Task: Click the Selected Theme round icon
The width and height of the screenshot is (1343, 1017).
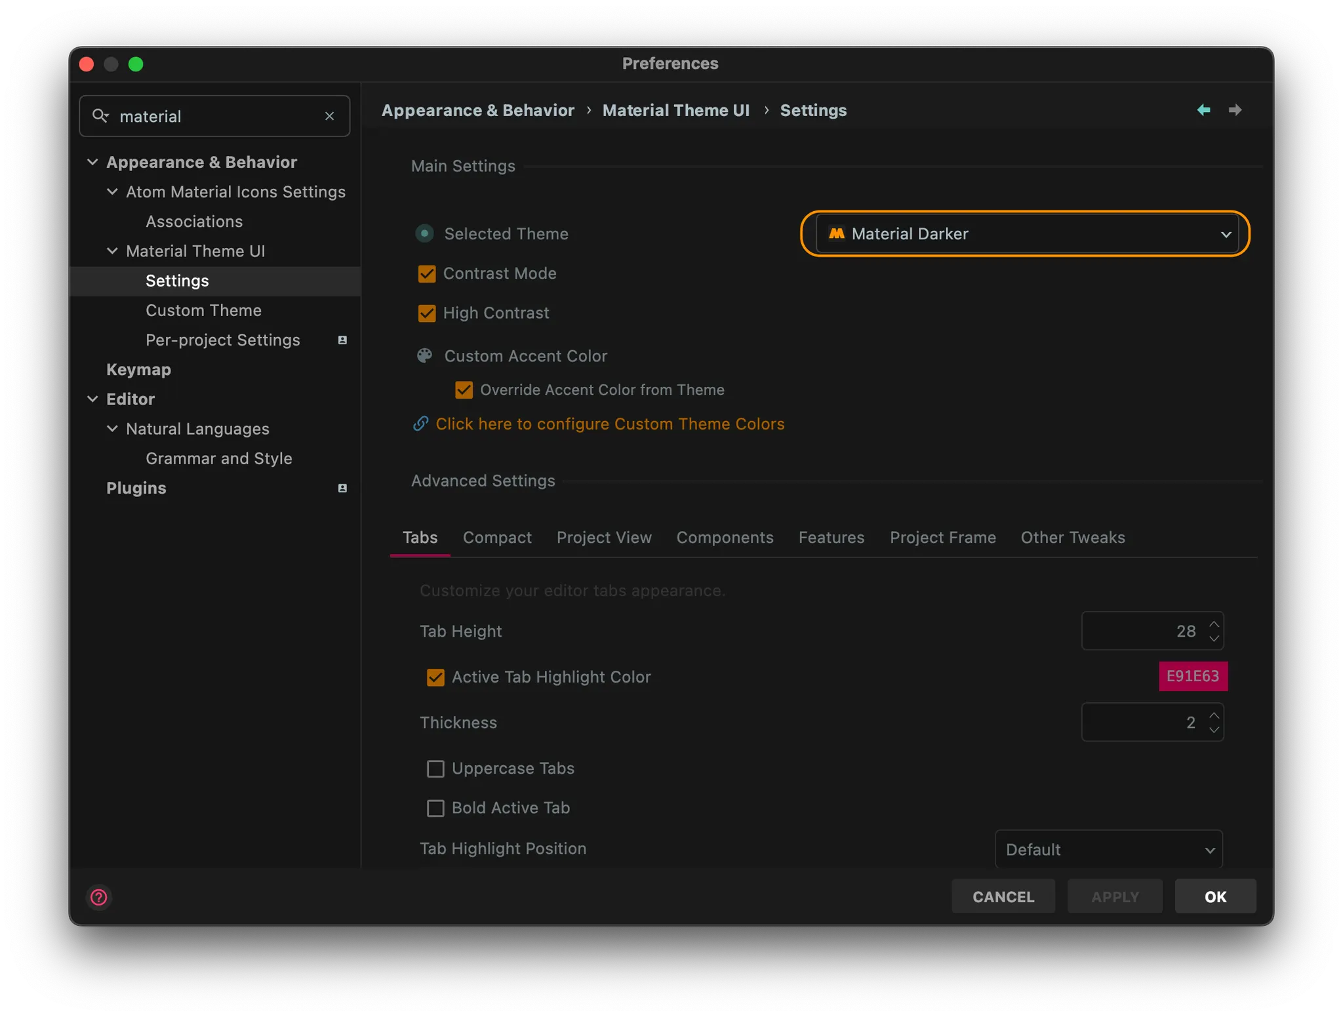Action: tap(425, 233)
